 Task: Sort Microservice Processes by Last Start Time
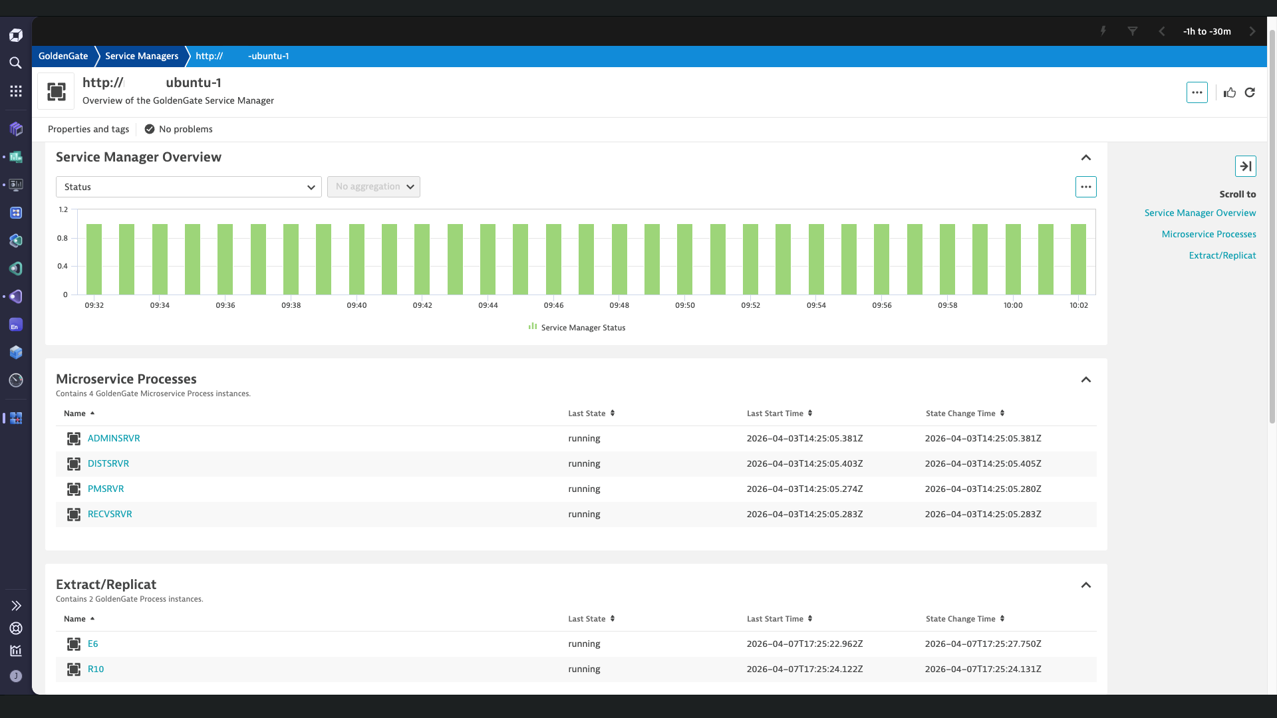[779, 414]
